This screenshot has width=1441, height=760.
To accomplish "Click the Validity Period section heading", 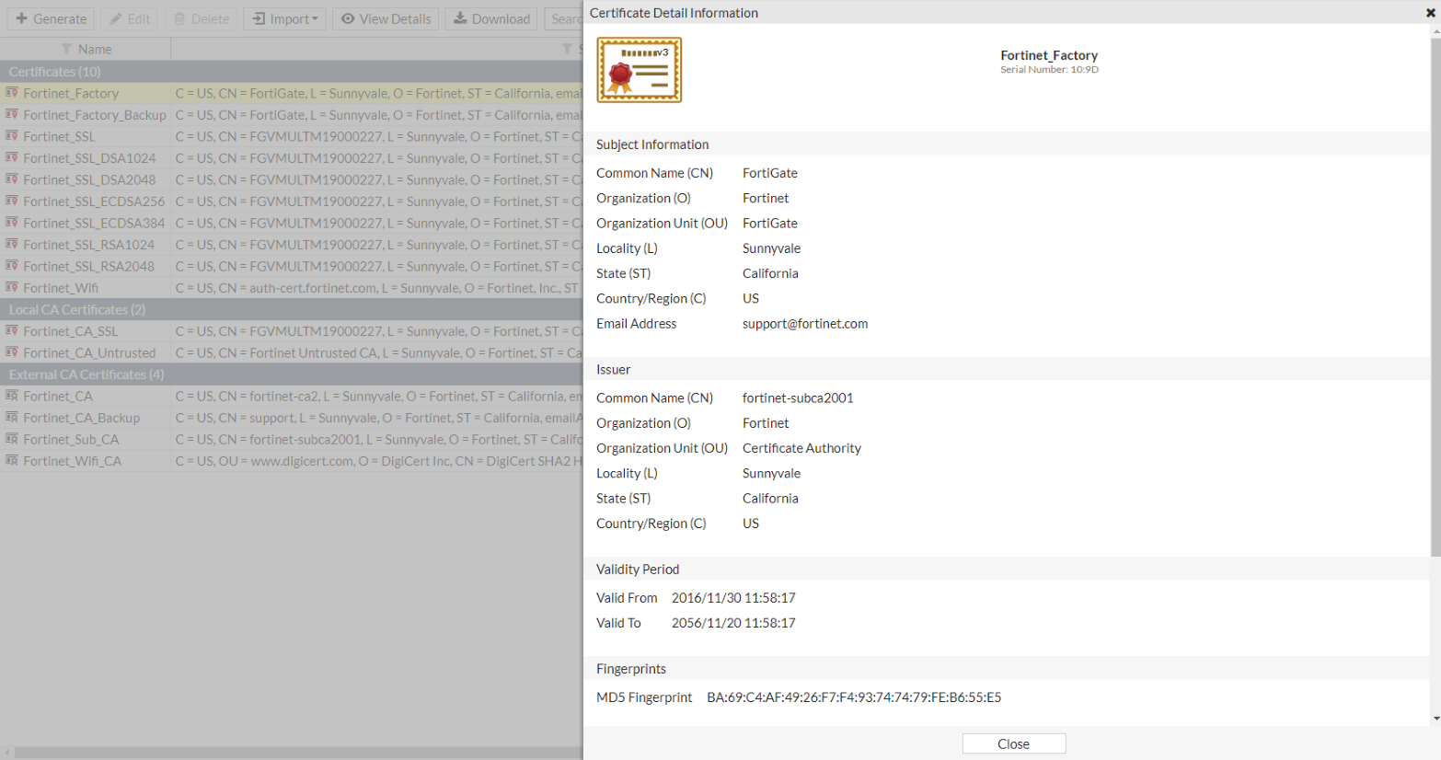I will 638,570.
